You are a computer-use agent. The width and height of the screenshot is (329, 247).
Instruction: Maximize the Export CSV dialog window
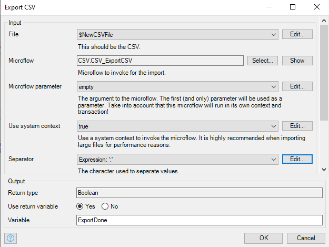(x=293, y=7)
